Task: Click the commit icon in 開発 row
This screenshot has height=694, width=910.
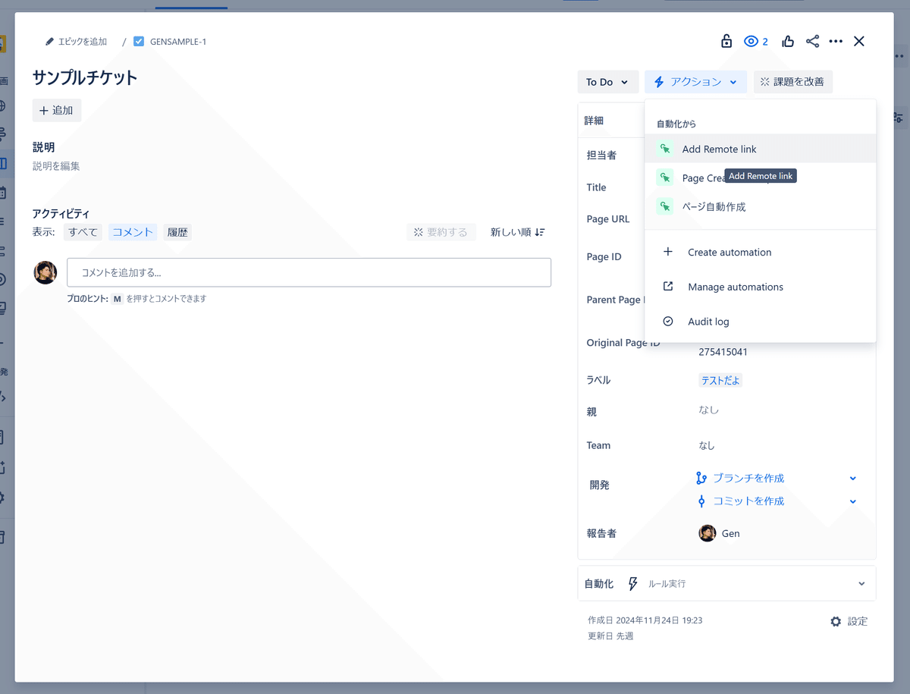Action: click(701, 501)
